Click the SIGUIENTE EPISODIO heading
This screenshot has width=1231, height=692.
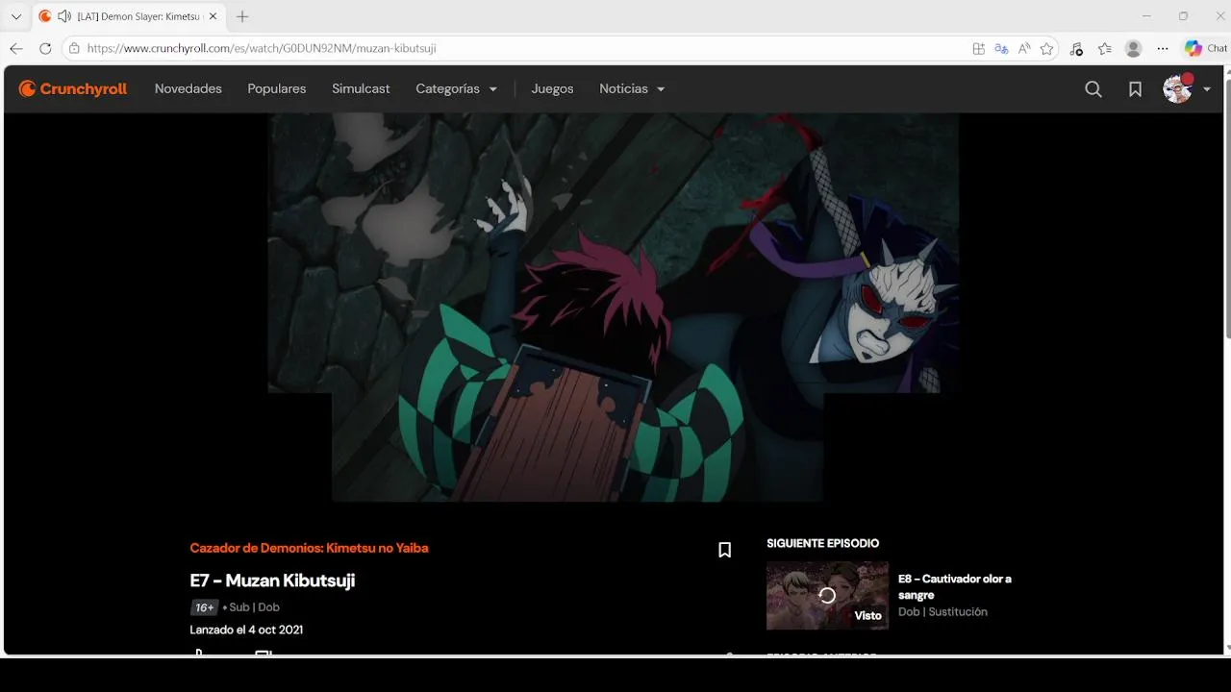coord(823,544)
